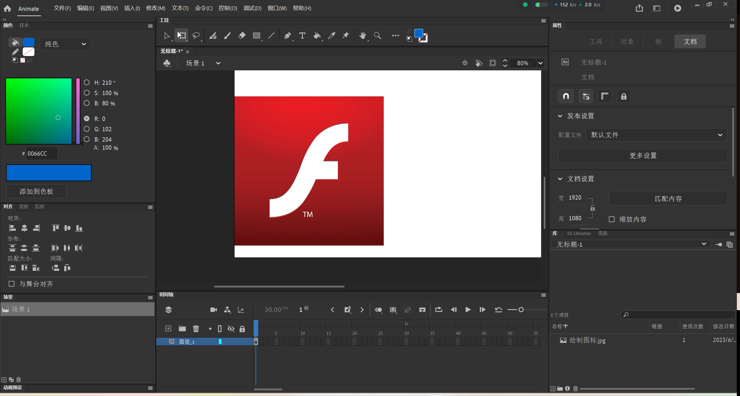Select the Pen tool
This screenshot has height=396, width=740.
[288, 36]
